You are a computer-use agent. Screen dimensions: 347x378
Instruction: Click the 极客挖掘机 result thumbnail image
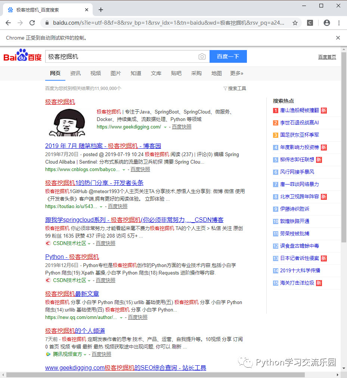[x=67, y=122]
